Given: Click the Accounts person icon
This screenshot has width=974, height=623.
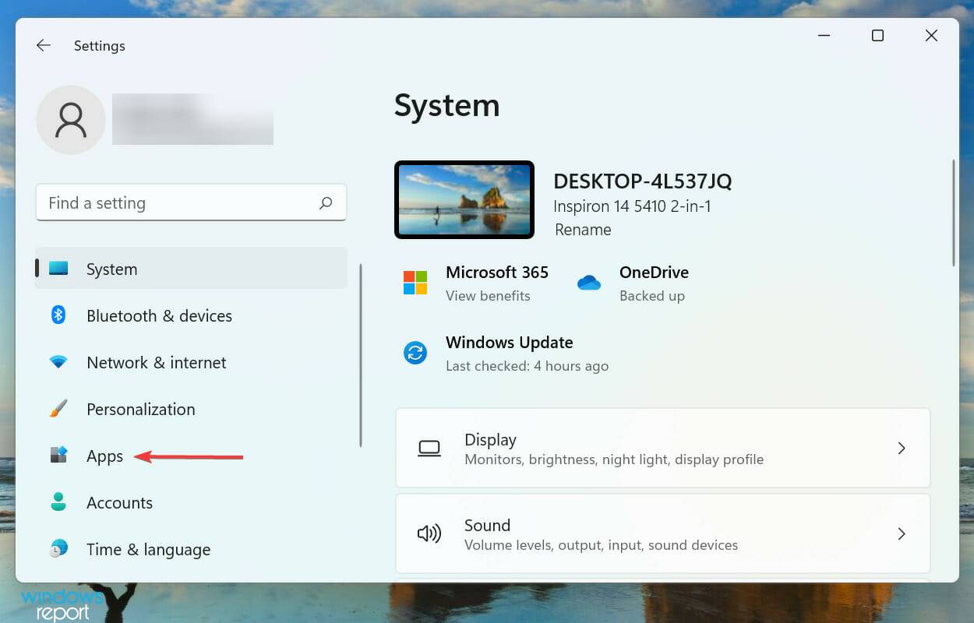Looking at the screenshot, I should click(x=58, y=502).
